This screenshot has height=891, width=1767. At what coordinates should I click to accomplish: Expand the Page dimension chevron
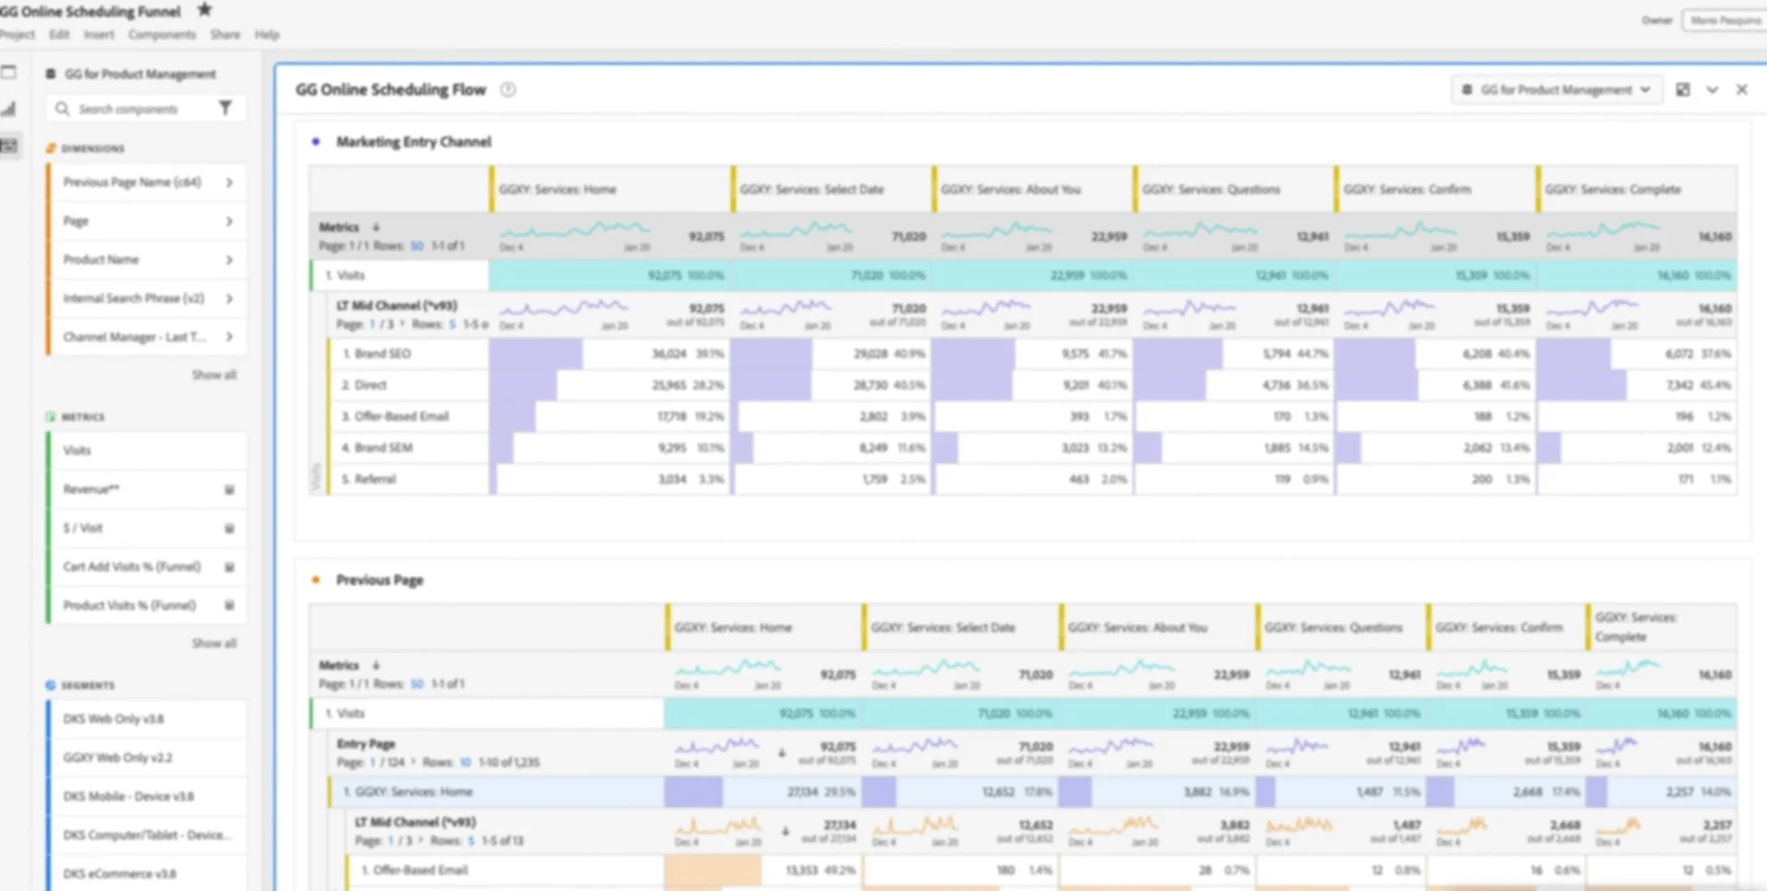(230, 221)
